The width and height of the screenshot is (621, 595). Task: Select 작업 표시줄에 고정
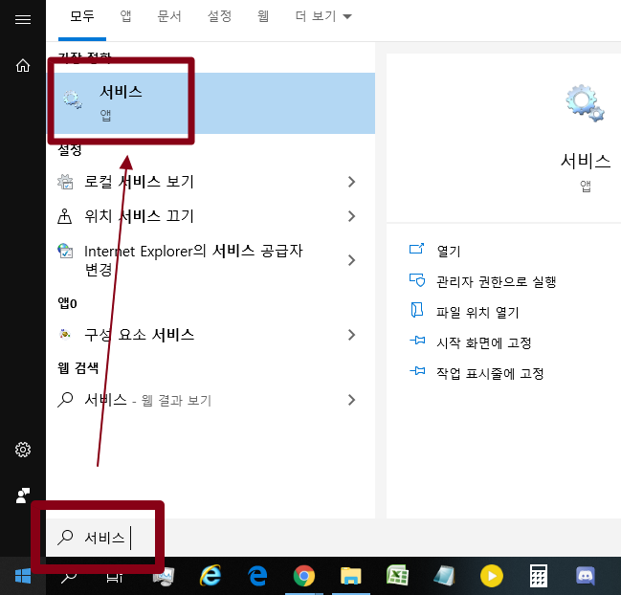pyautogui.click(x=490, y=373)
